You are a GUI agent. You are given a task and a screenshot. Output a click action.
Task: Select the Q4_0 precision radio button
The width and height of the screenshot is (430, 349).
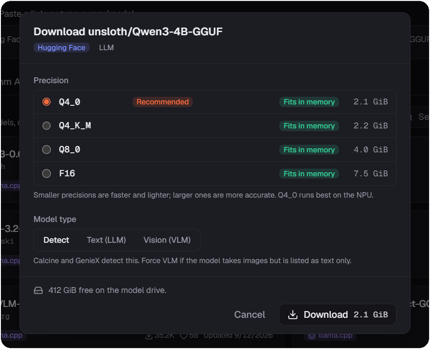(x=46, y=102)
